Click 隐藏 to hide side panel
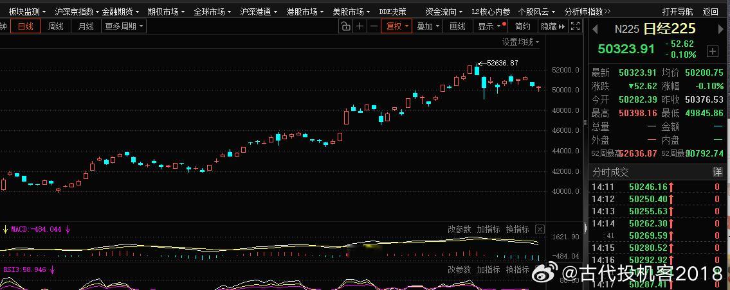This screenshot has width=730, height=290. [x=552, y=26]
